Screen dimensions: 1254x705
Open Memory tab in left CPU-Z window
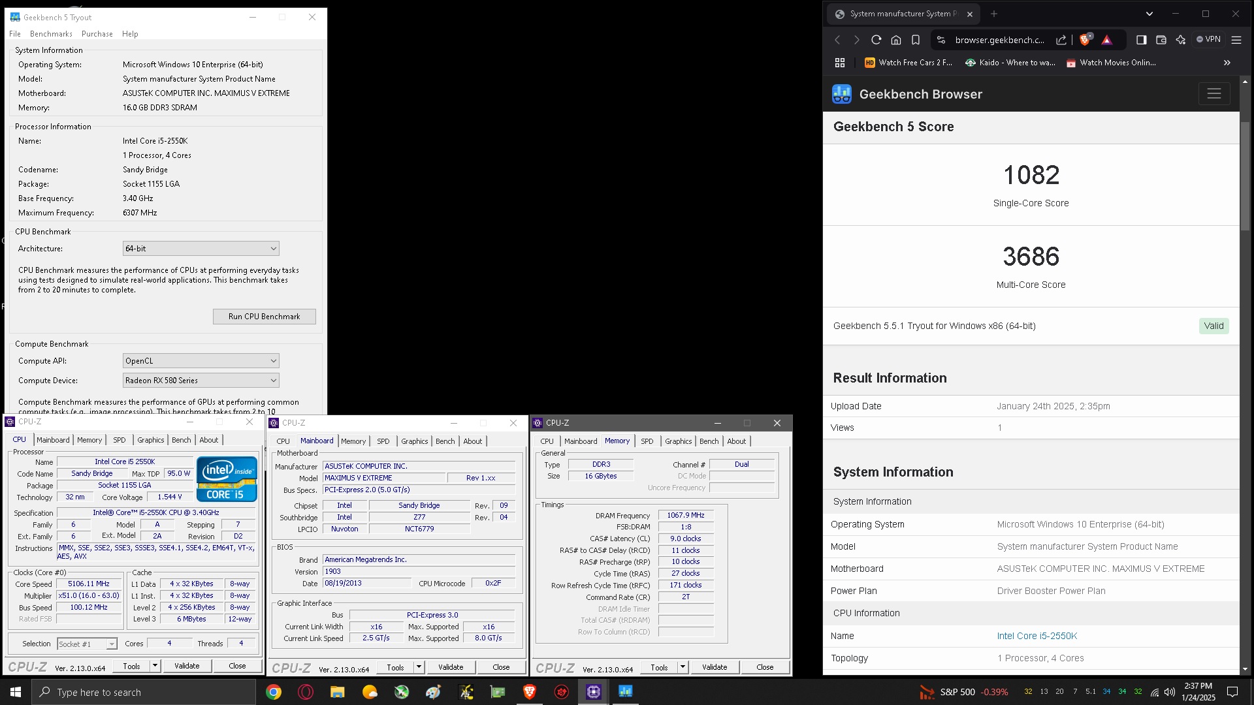coord(89,440)
